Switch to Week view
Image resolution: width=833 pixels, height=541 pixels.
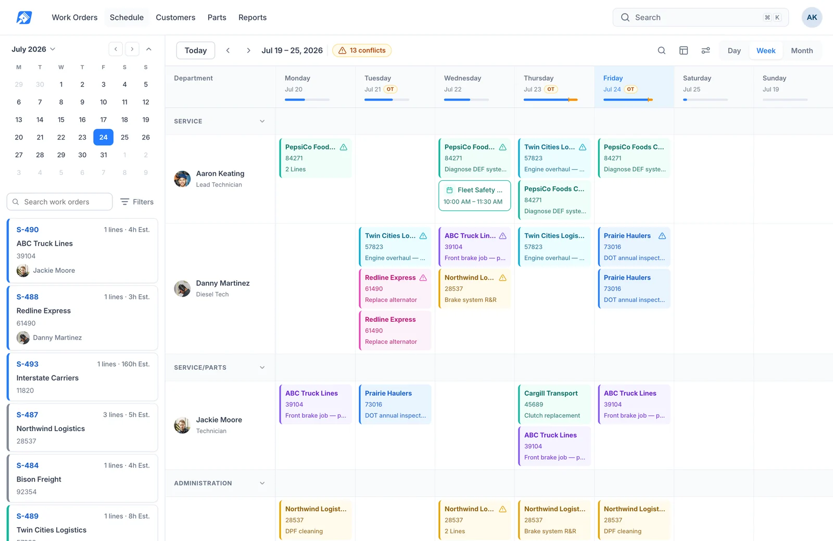point(766,51)
